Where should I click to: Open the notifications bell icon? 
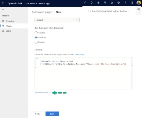pos(112,3)
